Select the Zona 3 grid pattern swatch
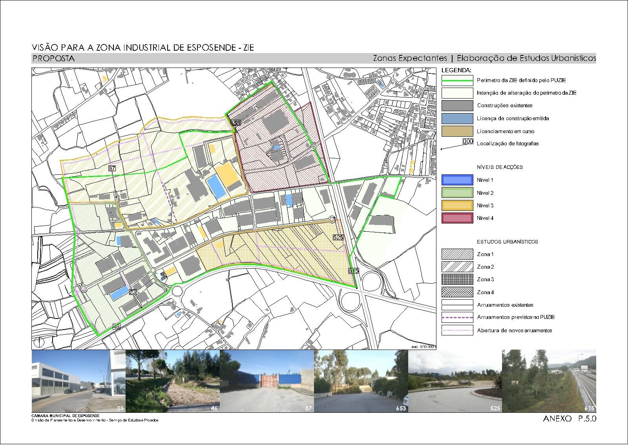Viewport: 628px width, 445px height. pyautogui.click(x=457, y=279)
